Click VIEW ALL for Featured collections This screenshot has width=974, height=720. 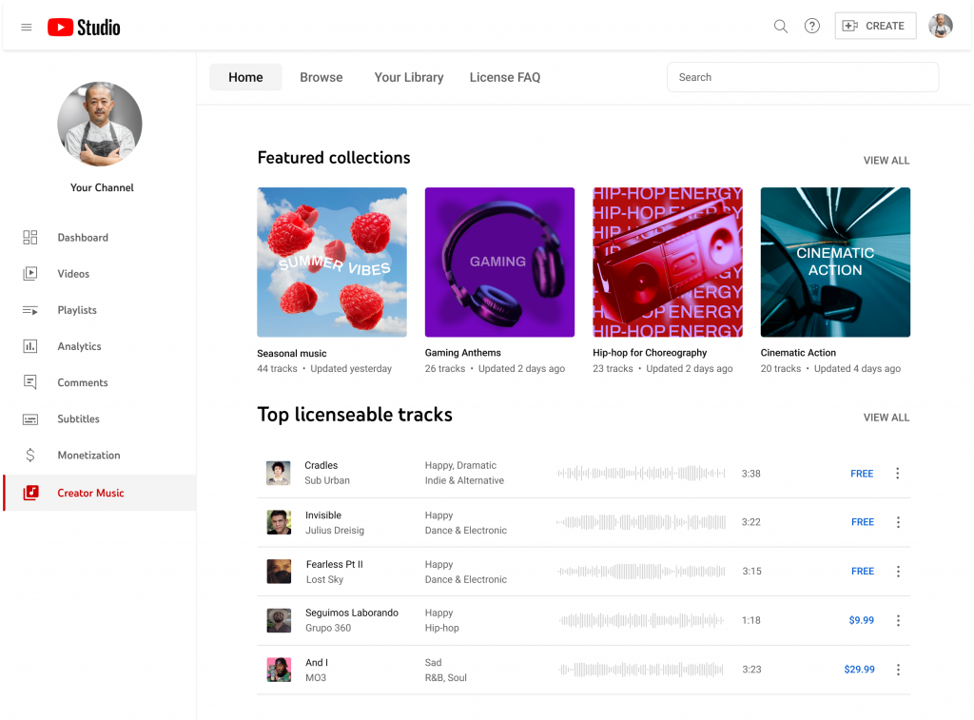coord(886,160)
